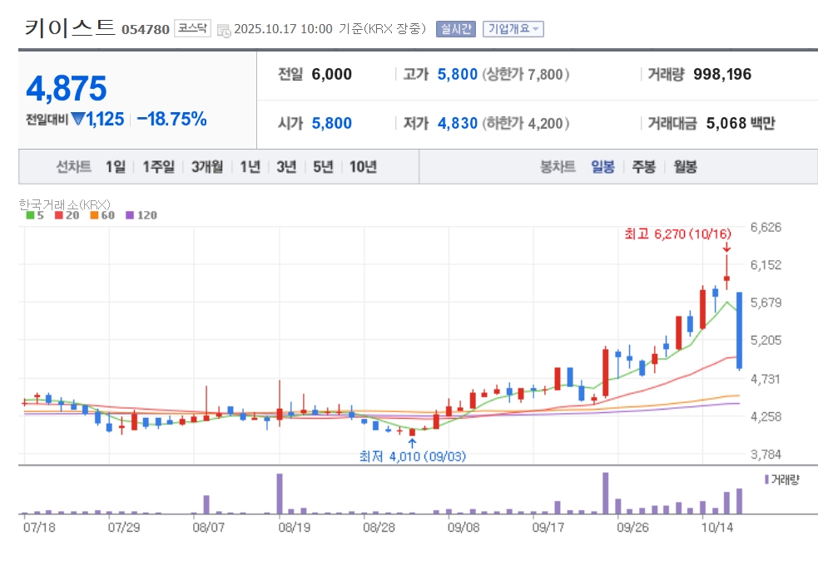Choose the 일봉 daily candle chart
The height and width of the screenshot is (565, 818).
(x=602, y=167)
